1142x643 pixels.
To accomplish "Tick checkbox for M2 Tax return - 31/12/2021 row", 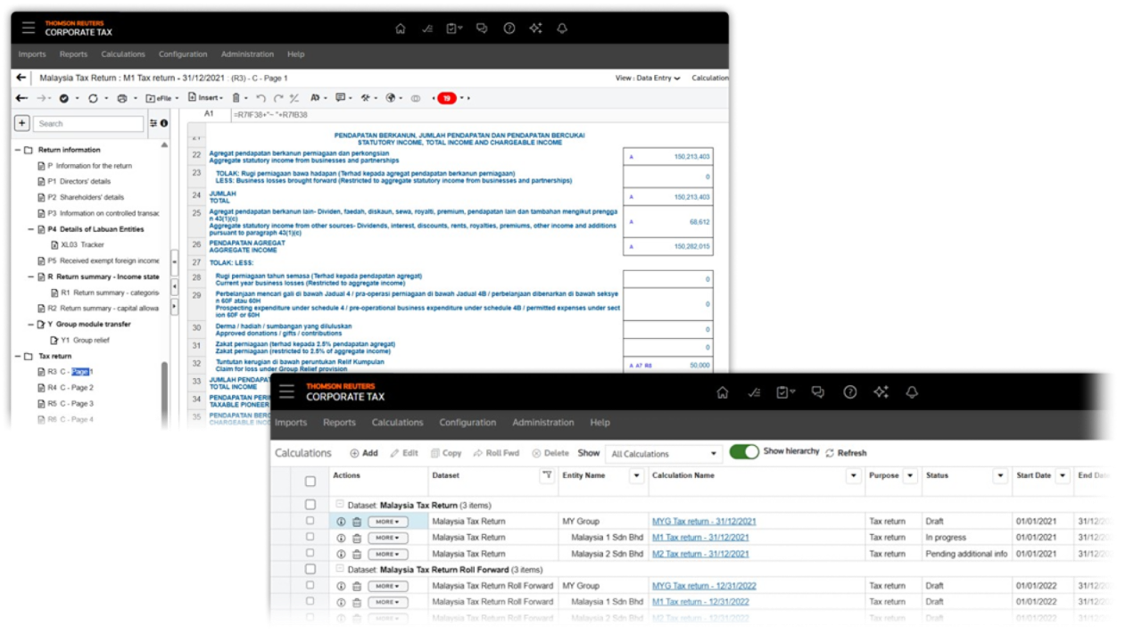I will [310, 554].
